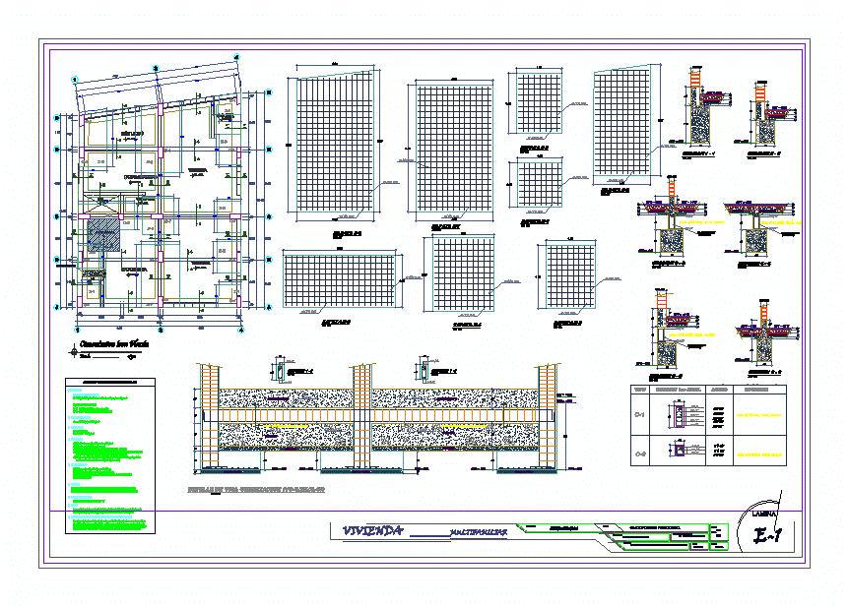848x606 pixels.
Task: Click the C-1 column section drawing in table
Action: pos(679,417)
